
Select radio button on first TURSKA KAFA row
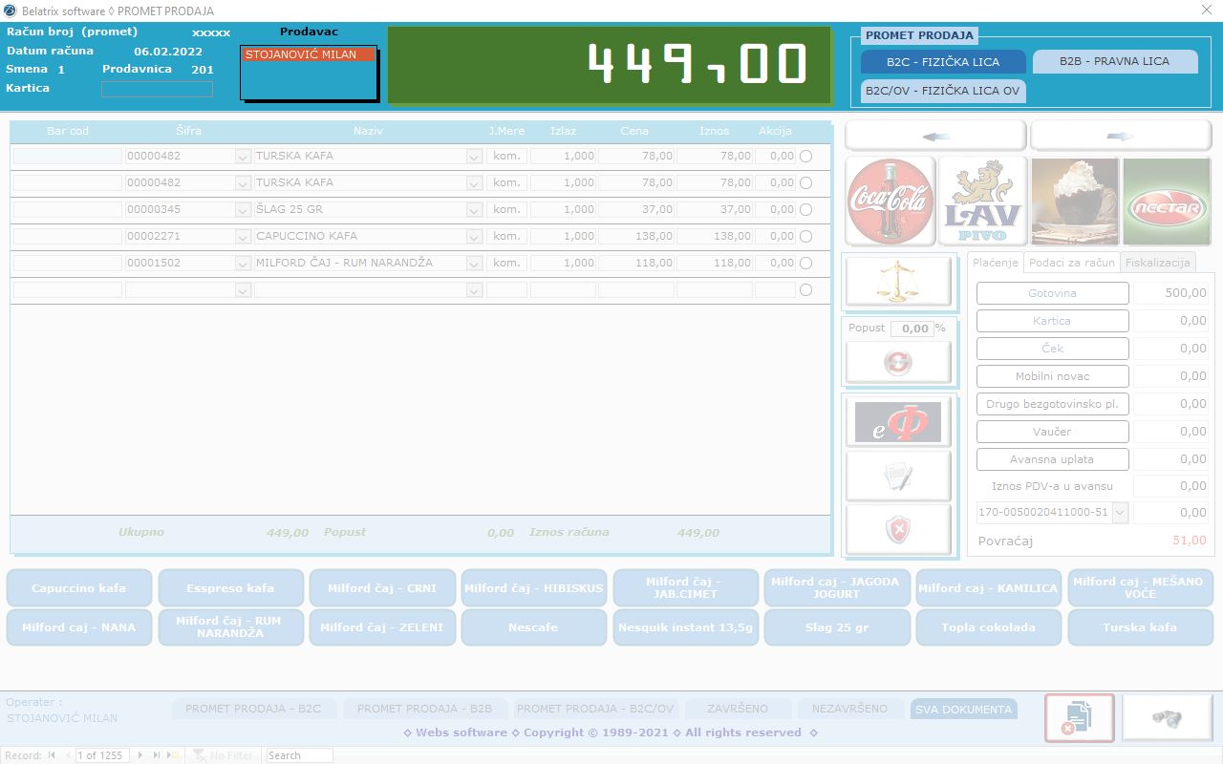pyautogui.click(x=805, y=156)
